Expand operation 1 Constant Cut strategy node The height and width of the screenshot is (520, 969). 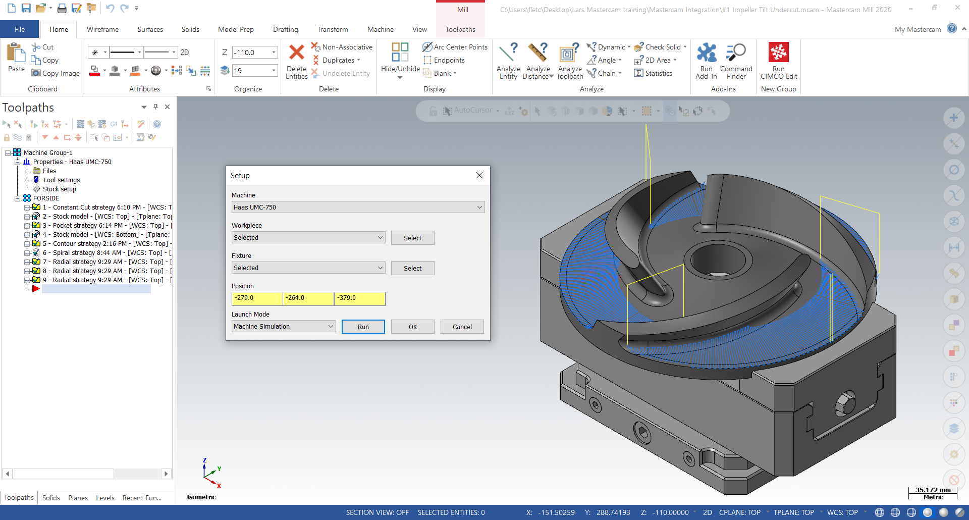click(27, 207)
